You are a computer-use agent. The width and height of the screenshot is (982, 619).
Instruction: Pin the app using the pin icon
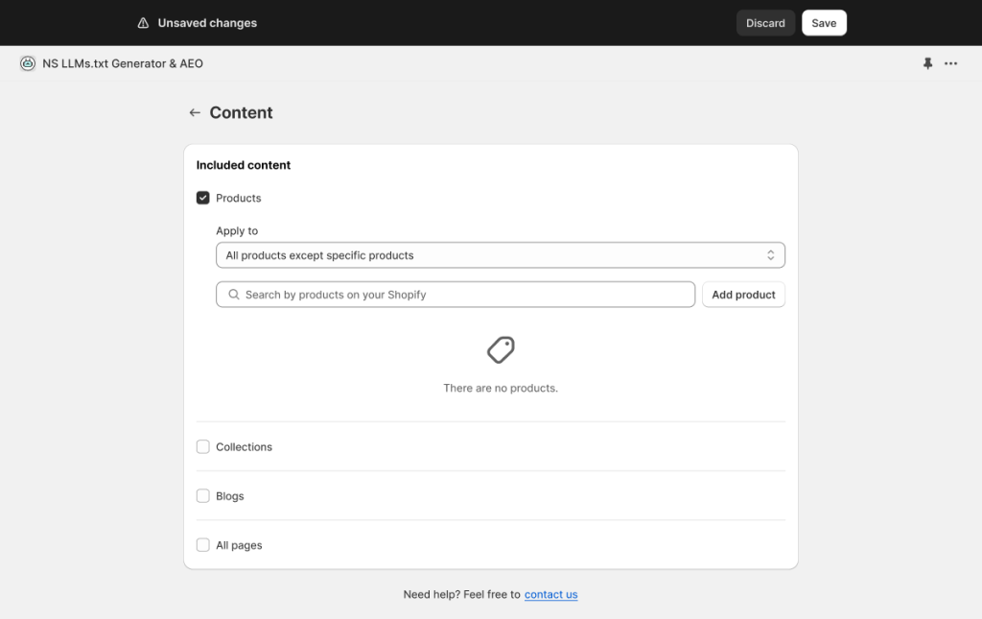pos(927,63)
